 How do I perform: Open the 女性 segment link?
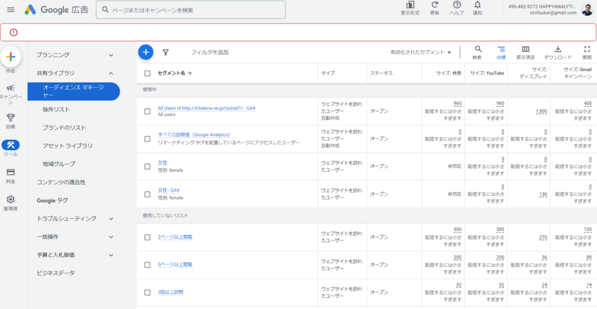point(163,163)
